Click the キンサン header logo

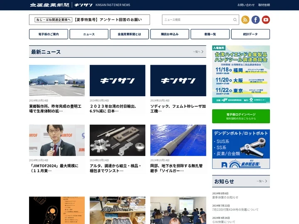click(x=83, y=5)
